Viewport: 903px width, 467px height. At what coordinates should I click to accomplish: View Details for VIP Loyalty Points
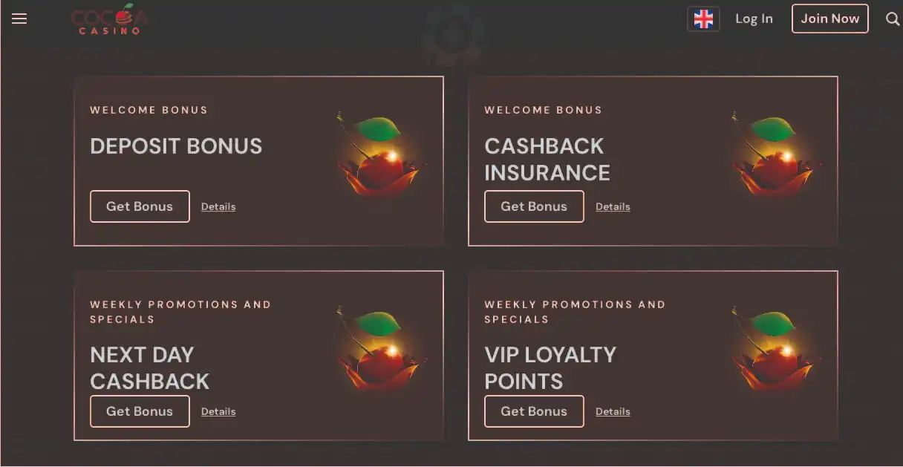[613, 412]
